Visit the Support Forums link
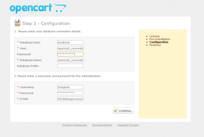The height and width of the screenshot is (137, 204). (128, 125)
